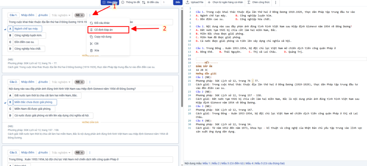This screenshot has height=166, width=367.
Task: Mark answer B correct in Câu 2
Action: (x=10, y=102)
